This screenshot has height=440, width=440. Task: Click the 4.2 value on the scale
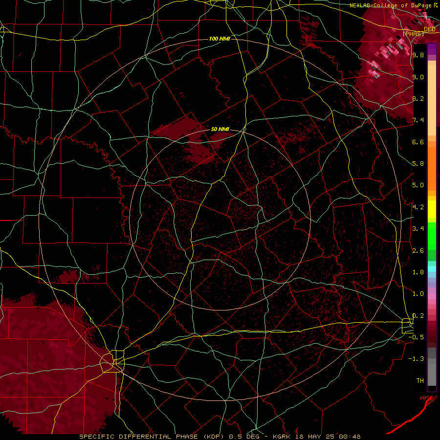[418, 207]
